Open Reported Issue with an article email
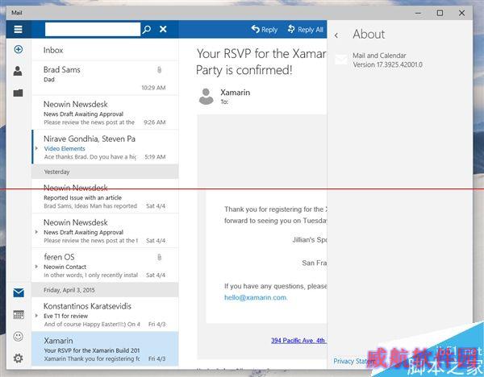484x377 pixels. click(x=105, y=197)
